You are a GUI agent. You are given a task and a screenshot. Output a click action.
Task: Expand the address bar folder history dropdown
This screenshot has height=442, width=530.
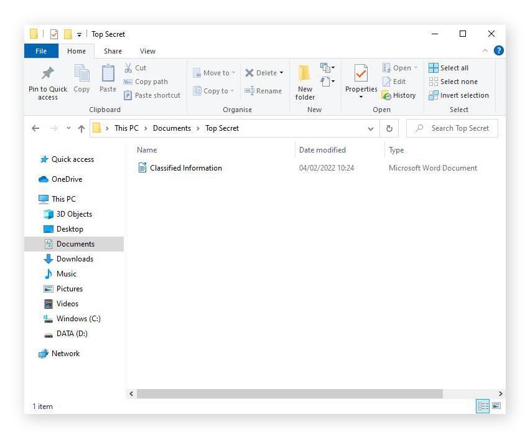click(x=371, y=128)
